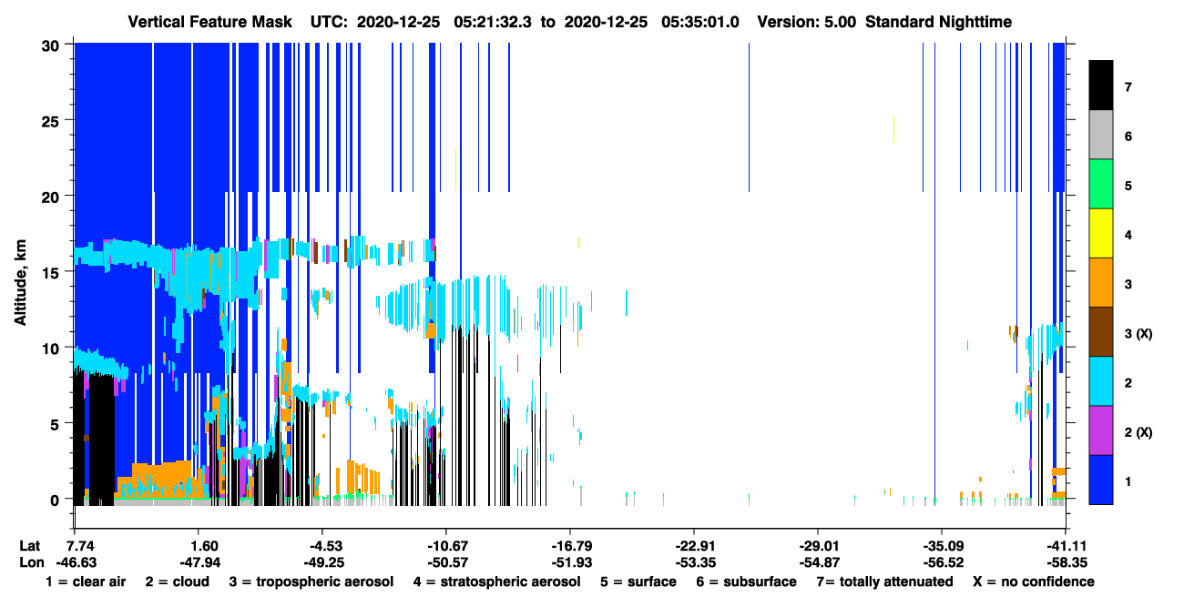Click the latitude value '7.74'

pyautogui.click(x=81, y=546)
